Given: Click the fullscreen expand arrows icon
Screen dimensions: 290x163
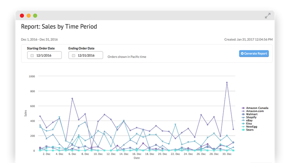Looking at the screenshot, I should click(x=268, y=15).
